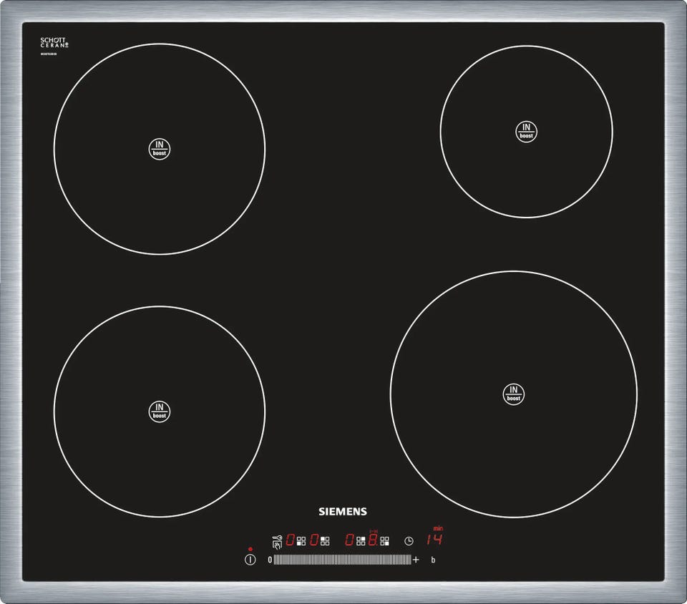The image size is (687, 604).
Task: Tap the timer clock symbol
Action: coord(409,541)
